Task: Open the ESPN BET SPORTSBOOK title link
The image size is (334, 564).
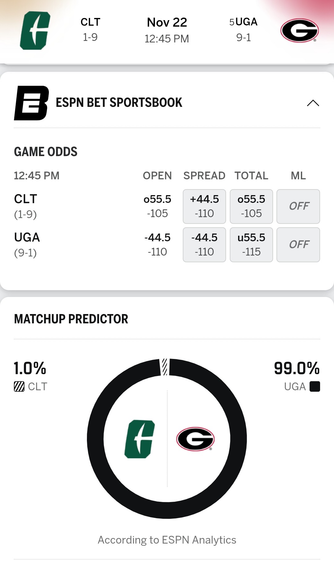Action: click(119, 103)
